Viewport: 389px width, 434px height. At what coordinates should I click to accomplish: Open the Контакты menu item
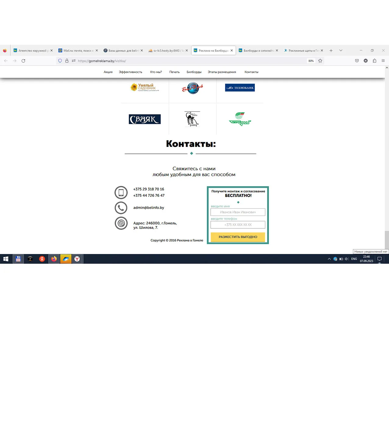(251, 72)
